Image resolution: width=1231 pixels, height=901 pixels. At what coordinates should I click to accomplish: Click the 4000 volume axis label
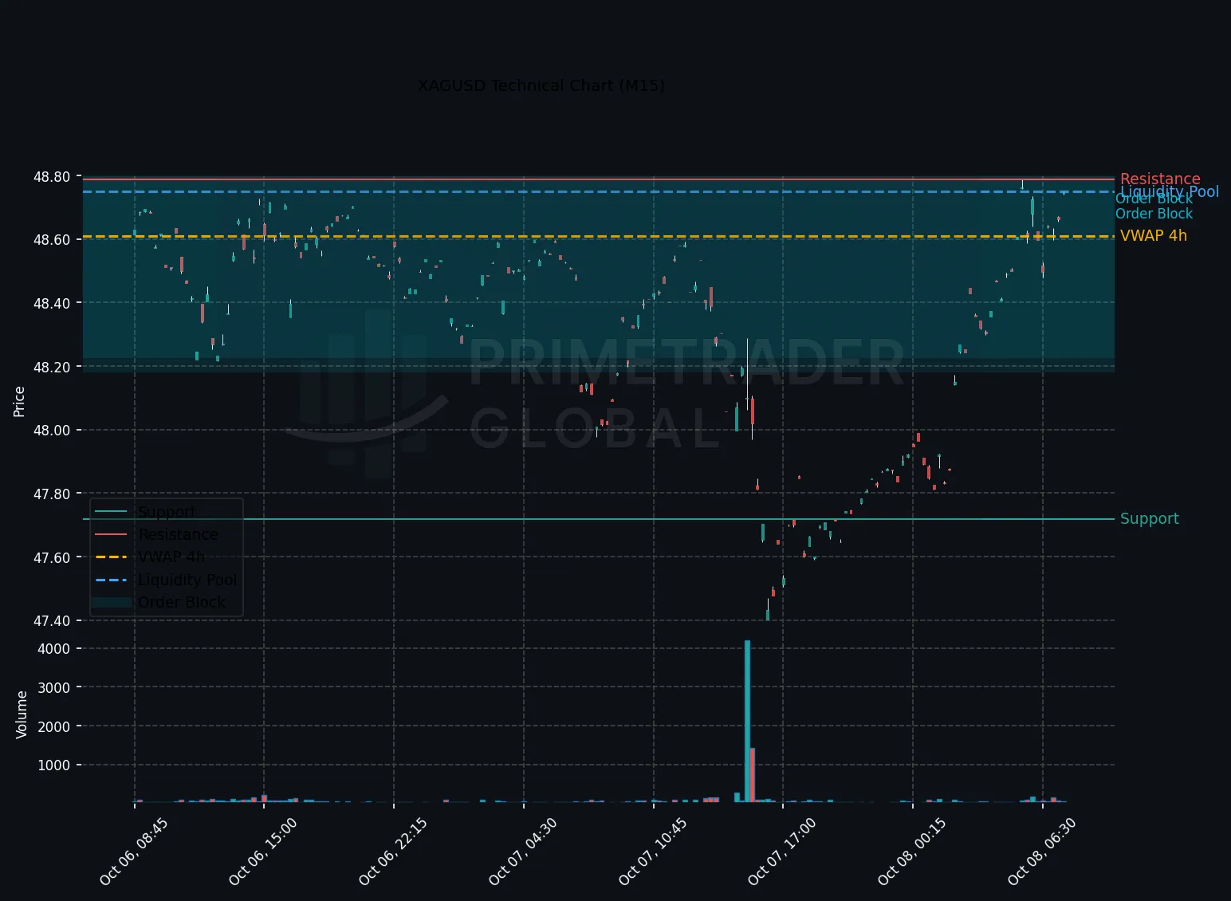54,649
